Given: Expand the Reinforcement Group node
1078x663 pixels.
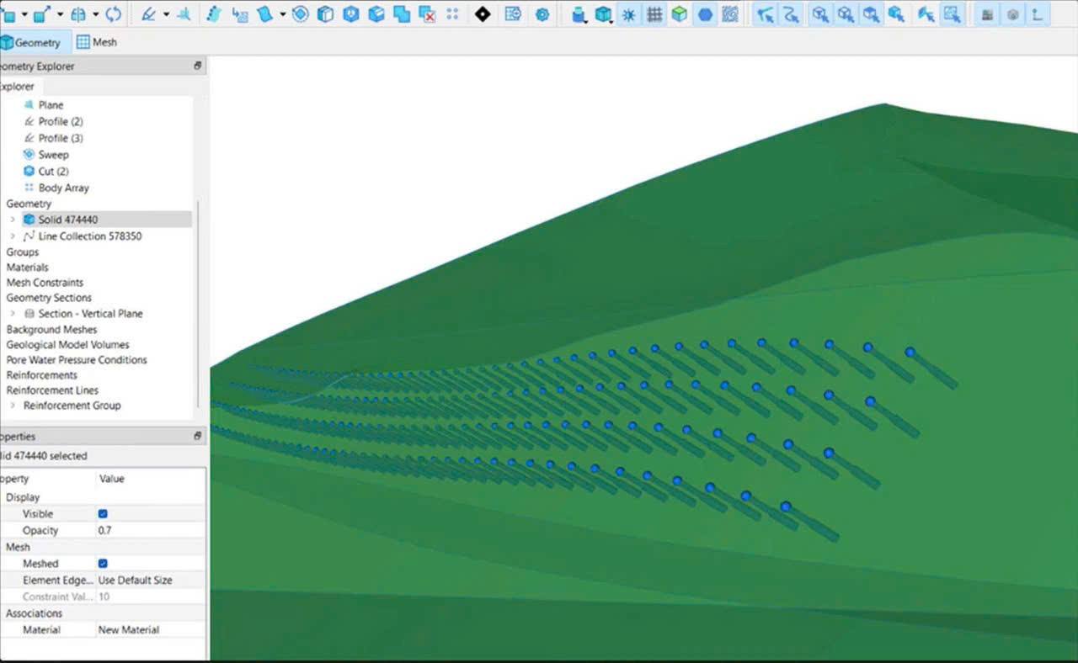Looking at the screenshot, I should 13,406.
